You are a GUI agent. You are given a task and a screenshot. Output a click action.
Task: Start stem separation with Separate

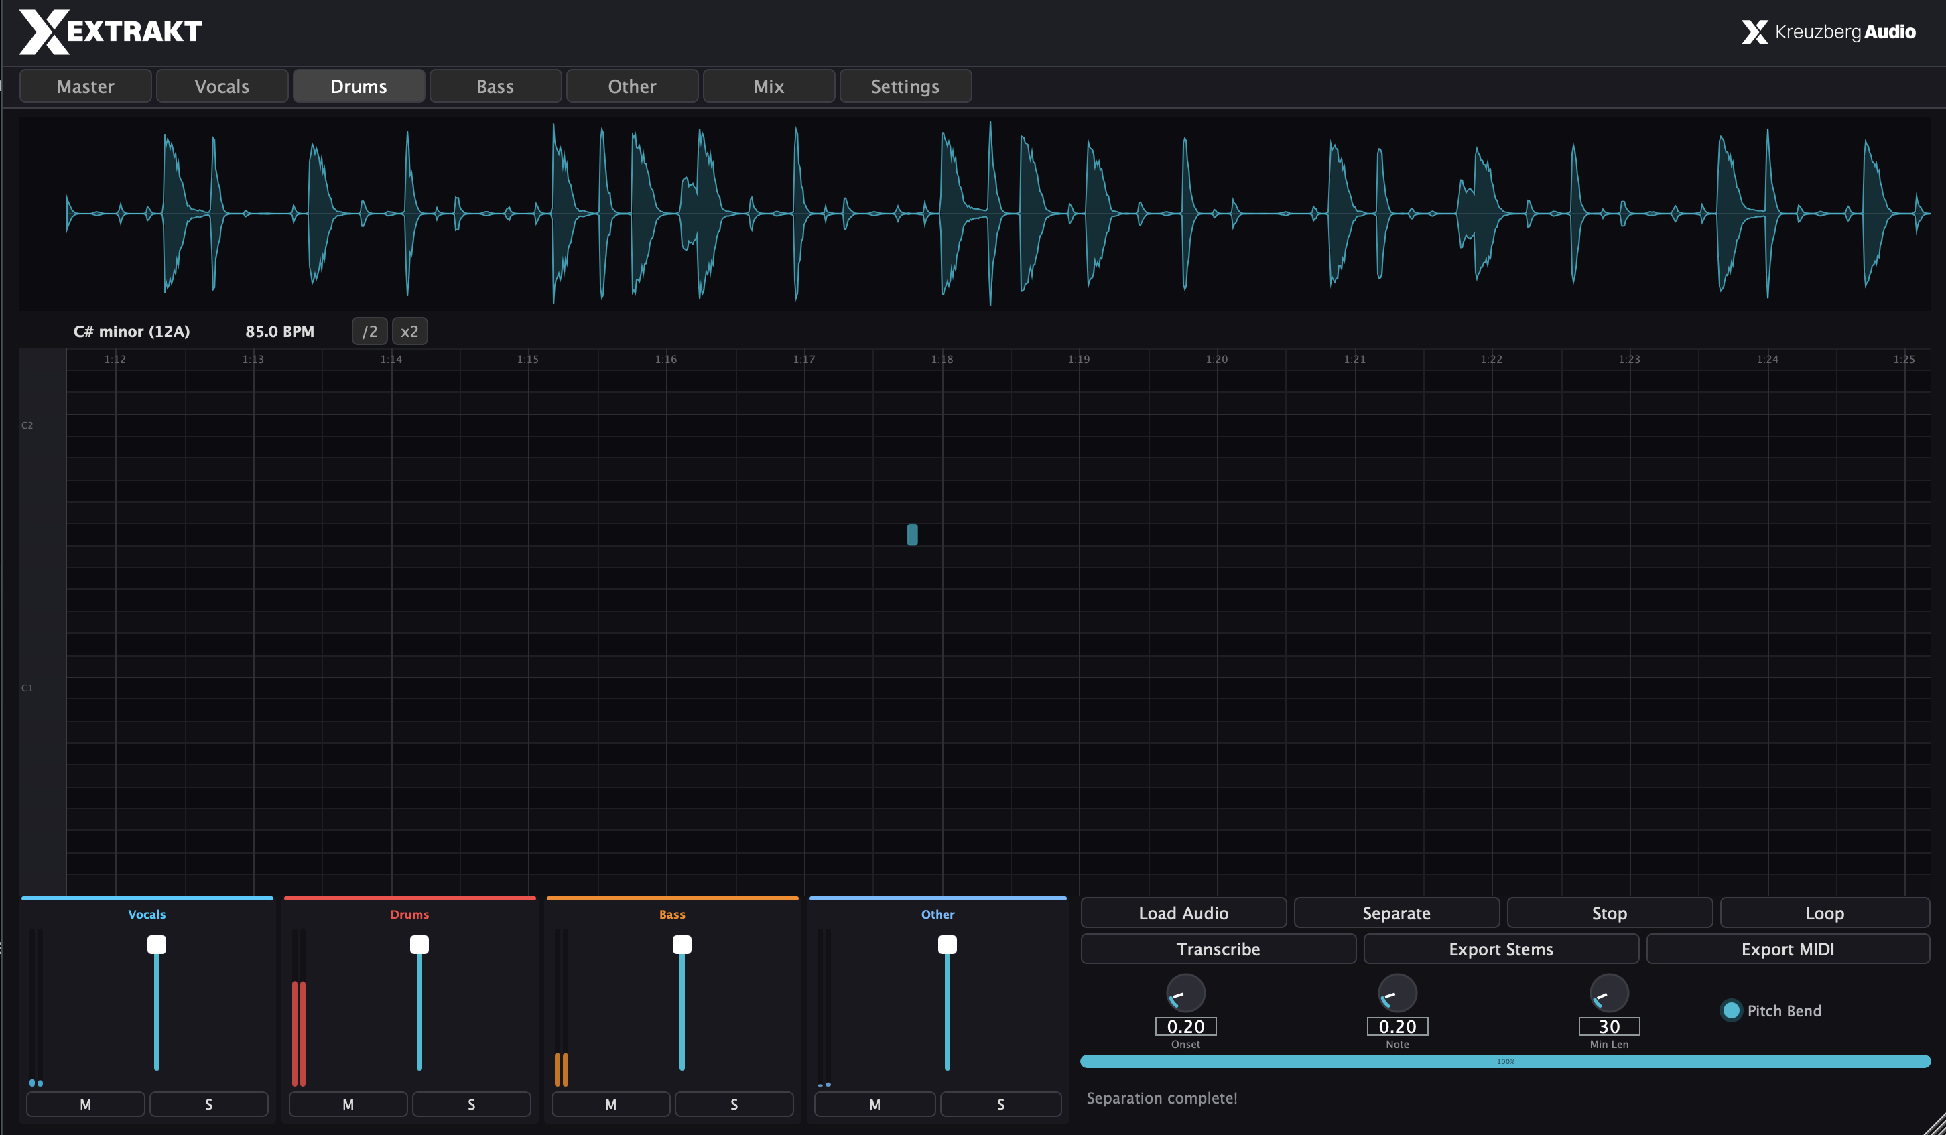pyautogui.click(x=1397, y=913)
